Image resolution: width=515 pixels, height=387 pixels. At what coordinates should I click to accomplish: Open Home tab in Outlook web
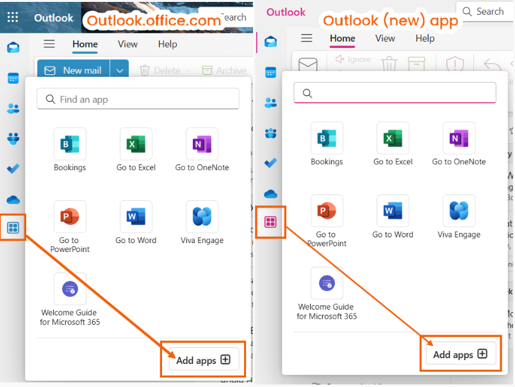coord(85,44)
